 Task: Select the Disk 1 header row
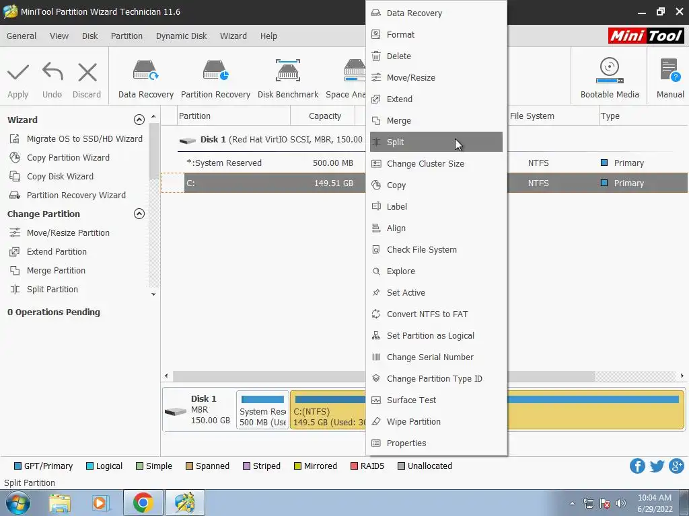pyautogui.click(x=271, y=140)
